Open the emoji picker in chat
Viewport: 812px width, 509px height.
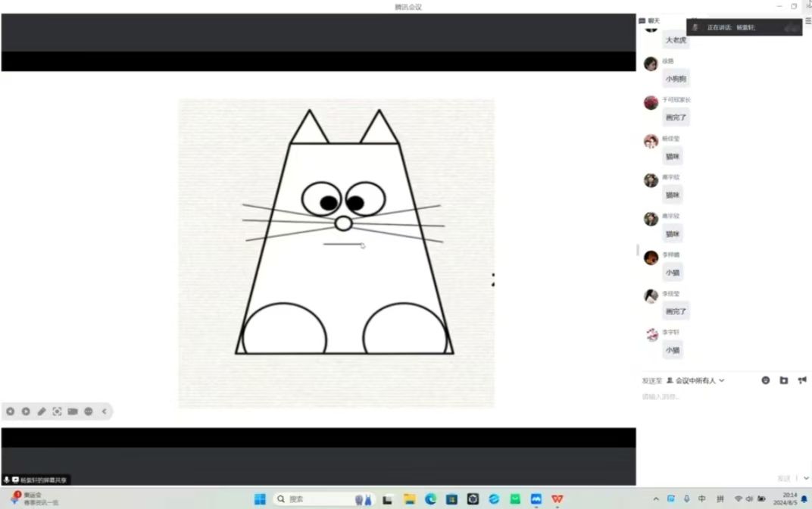(x=765, y=380)
